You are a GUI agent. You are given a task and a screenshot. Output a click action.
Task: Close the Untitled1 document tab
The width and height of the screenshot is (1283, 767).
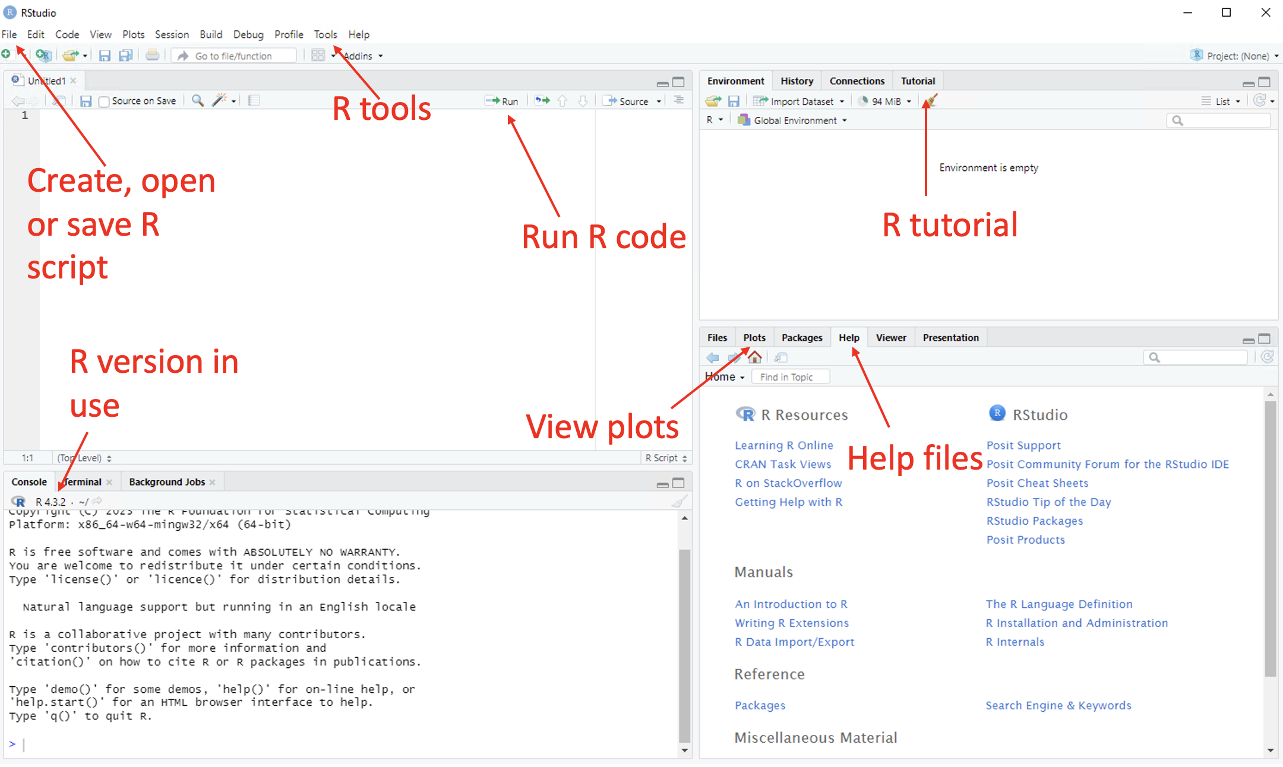point(73,81)
